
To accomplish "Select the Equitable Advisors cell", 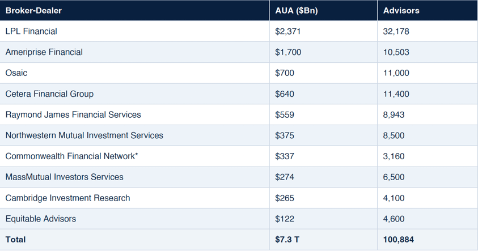I will point(41,219).
